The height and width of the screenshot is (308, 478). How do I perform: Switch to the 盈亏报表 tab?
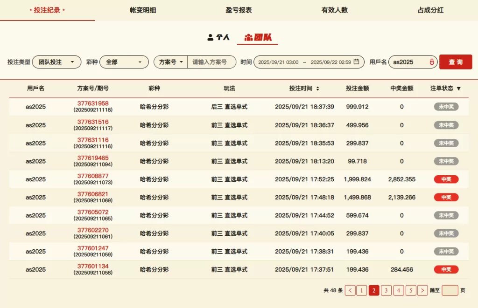239,10
